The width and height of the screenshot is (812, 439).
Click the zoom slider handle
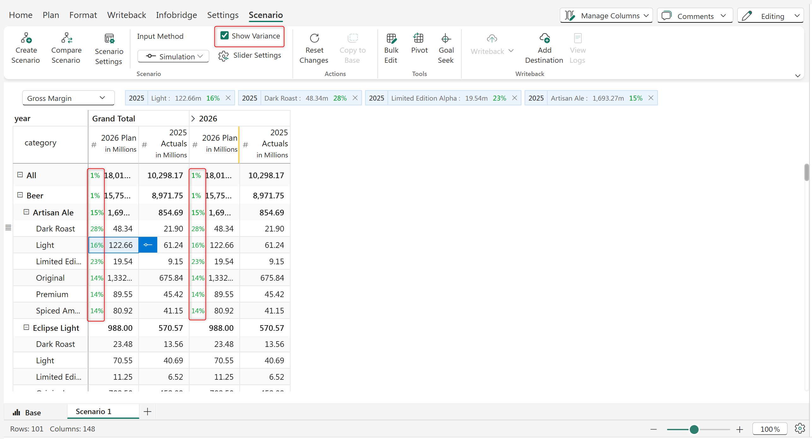(694, 429)
